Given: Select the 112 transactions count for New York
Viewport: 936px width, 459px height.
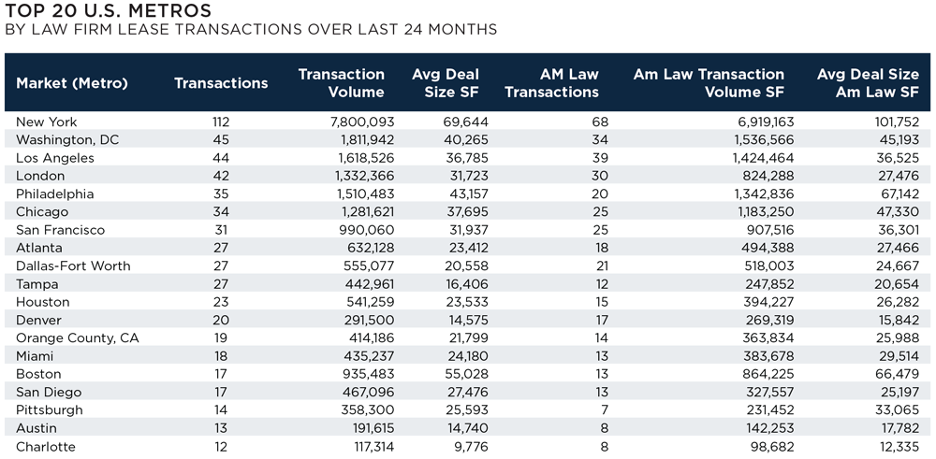Looking at the screenshot, I should [x=220, y=122].
